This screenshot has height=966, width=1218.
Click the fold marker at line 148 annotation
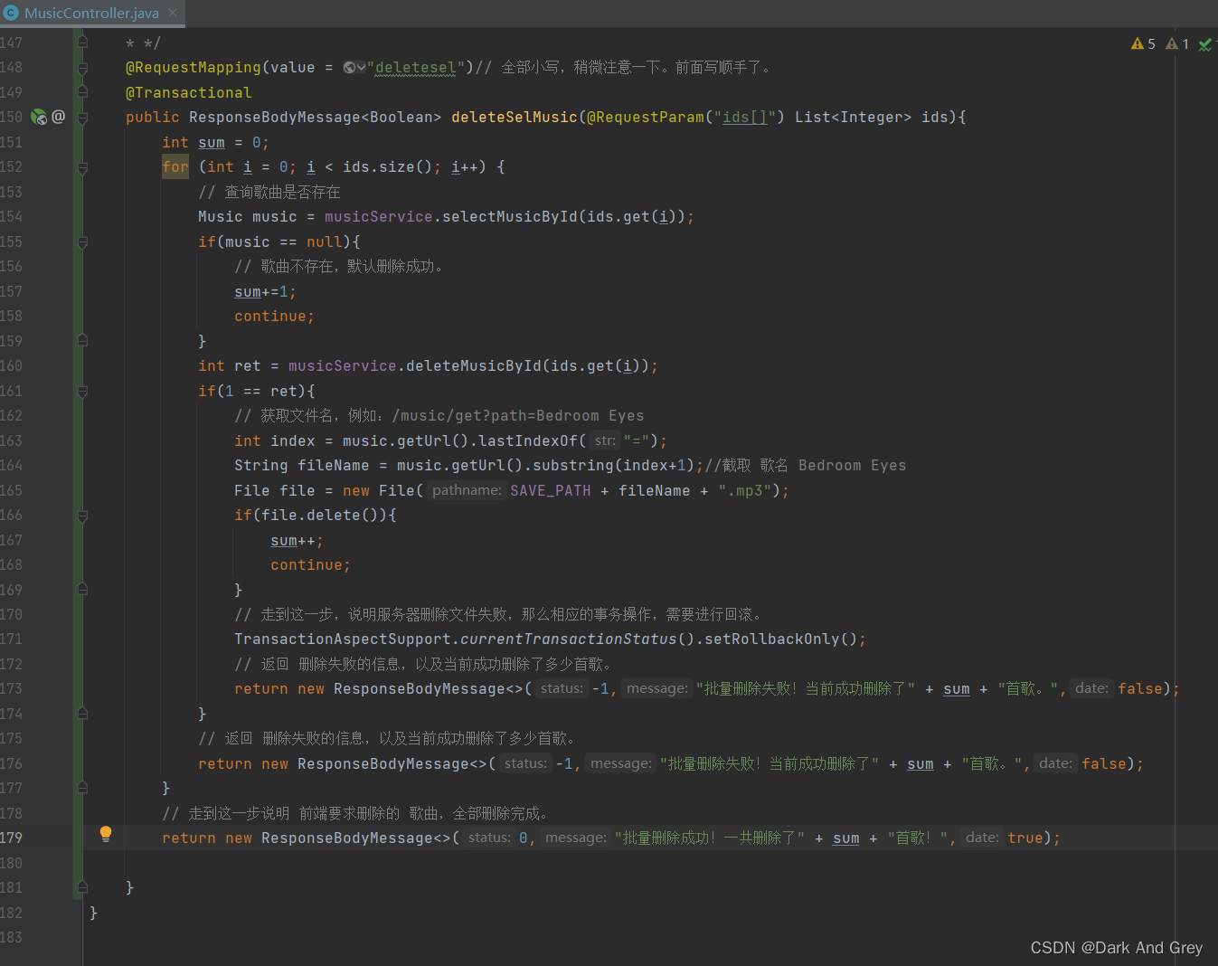pos(82,68)
